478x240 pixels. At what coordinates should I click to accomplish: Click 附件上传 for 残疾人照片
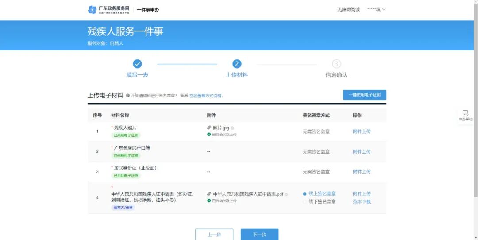[362, 132]
